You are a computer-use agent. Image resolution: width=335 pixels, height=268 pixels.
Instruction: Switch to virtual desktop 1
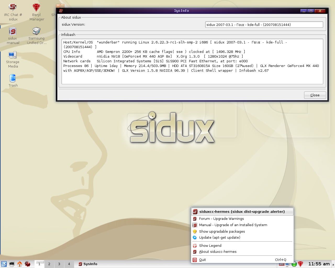[x=39, y=264]
